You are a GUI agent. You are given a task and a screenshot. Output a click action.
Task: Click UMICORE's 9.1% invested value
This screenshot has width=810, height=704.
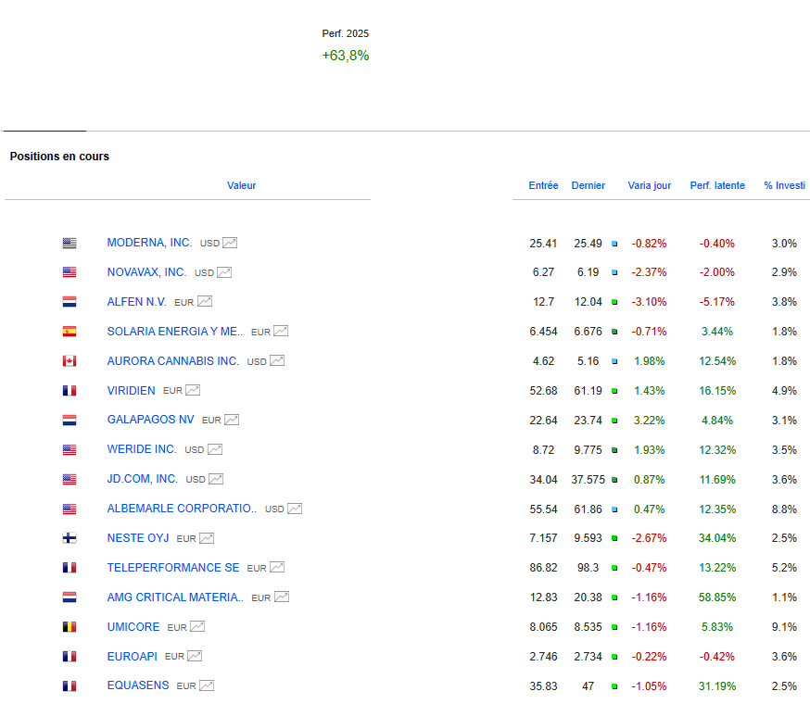coord(784,627)
